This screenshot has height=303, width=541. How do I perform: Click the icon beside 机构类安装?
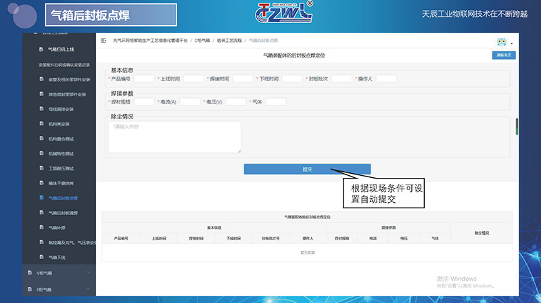click(x=41, y=124)
